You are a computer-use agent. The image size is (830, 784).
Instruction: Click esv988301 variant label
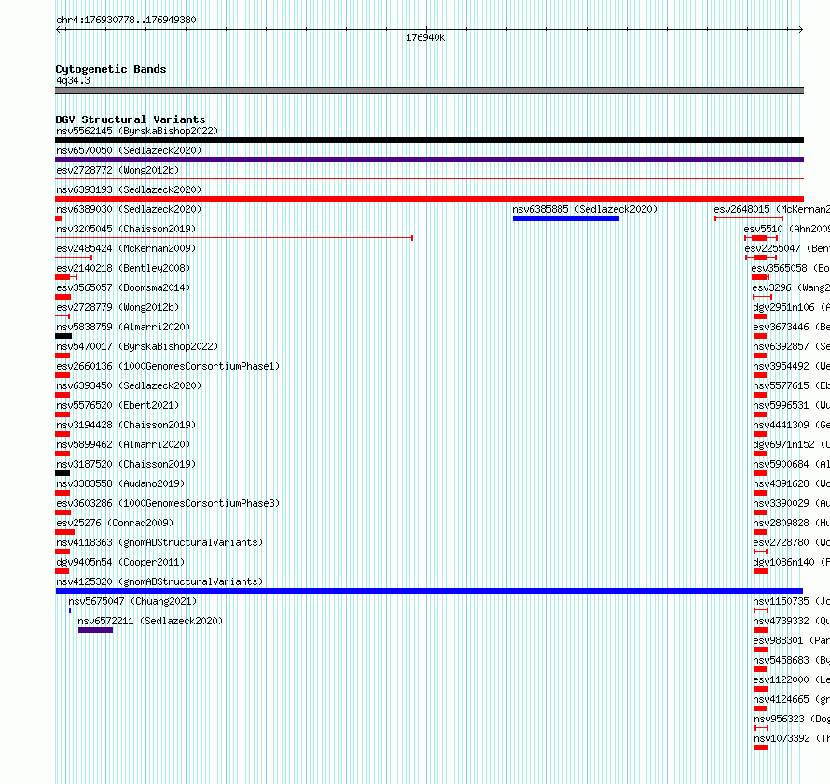pyautogui.click(x=792, y=640)
